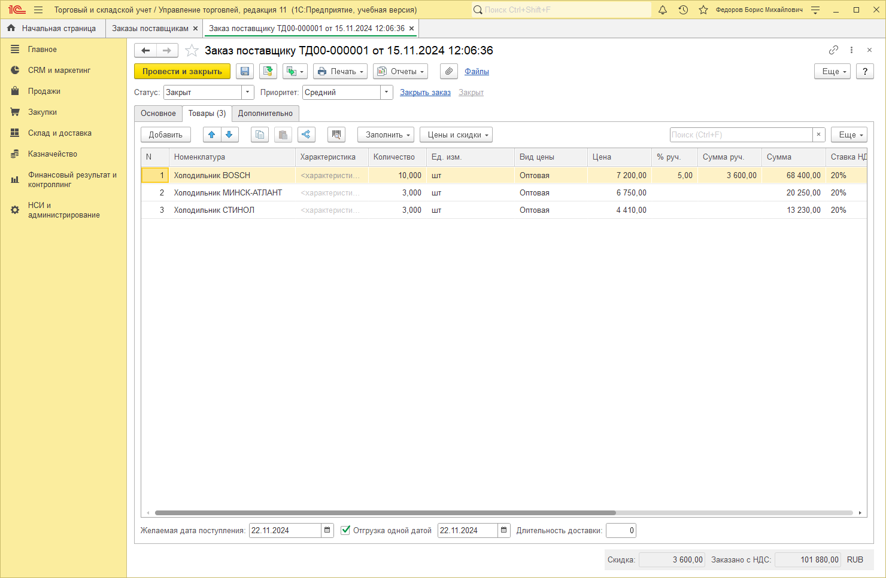Screen dimensions: 886x578
Task: Select the Холодильник СТИНОЛ row
Action: (x=503, y=210)
